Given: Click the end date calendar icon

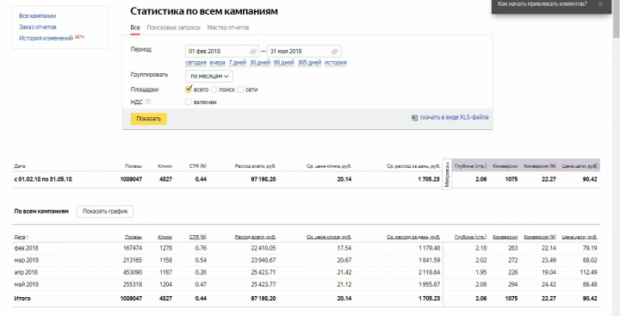Looking at the screenshot, I should coord(334,52).
